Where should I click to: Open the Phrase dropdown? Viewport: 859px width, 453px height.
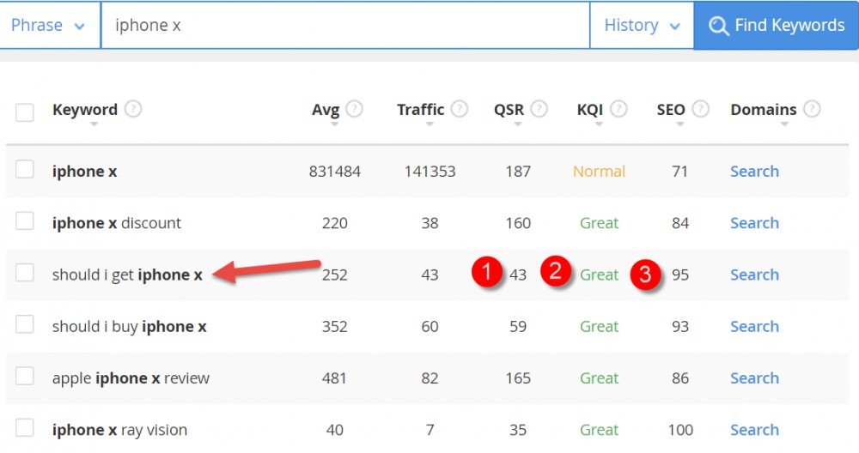(x=49, y=25)
